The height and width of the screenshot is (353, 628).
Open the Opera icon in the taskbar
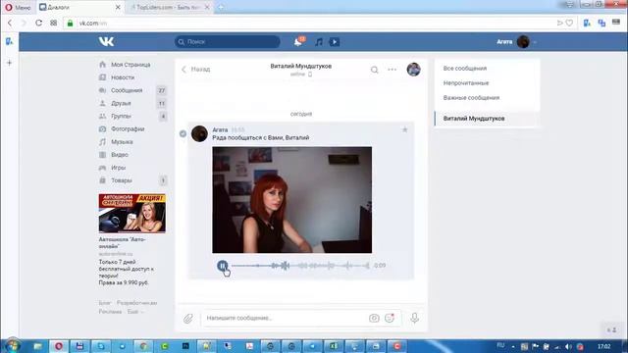pos(59,346)
